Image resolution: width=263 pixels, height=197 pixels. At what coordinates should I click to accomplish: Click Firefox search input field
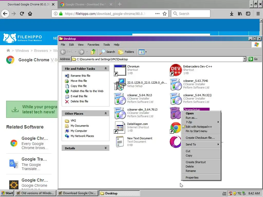191,14
